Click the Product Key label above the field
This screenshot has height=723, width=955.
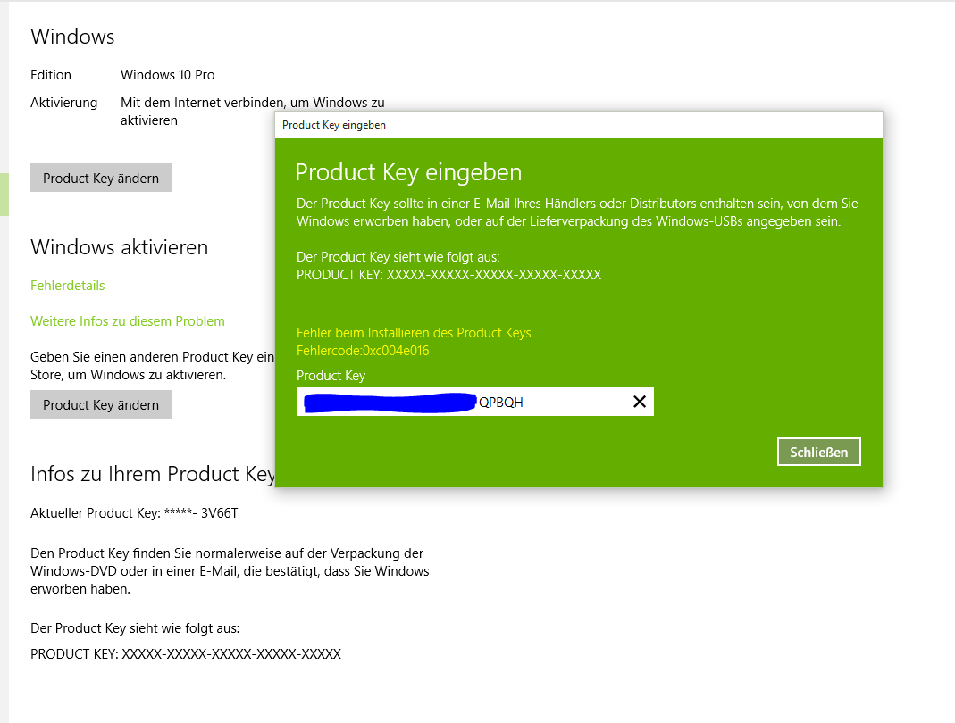331,376
